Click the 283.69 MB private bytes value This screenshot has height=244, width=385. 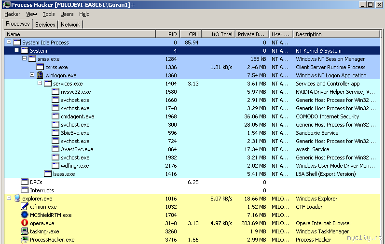[x=254, y=223]
